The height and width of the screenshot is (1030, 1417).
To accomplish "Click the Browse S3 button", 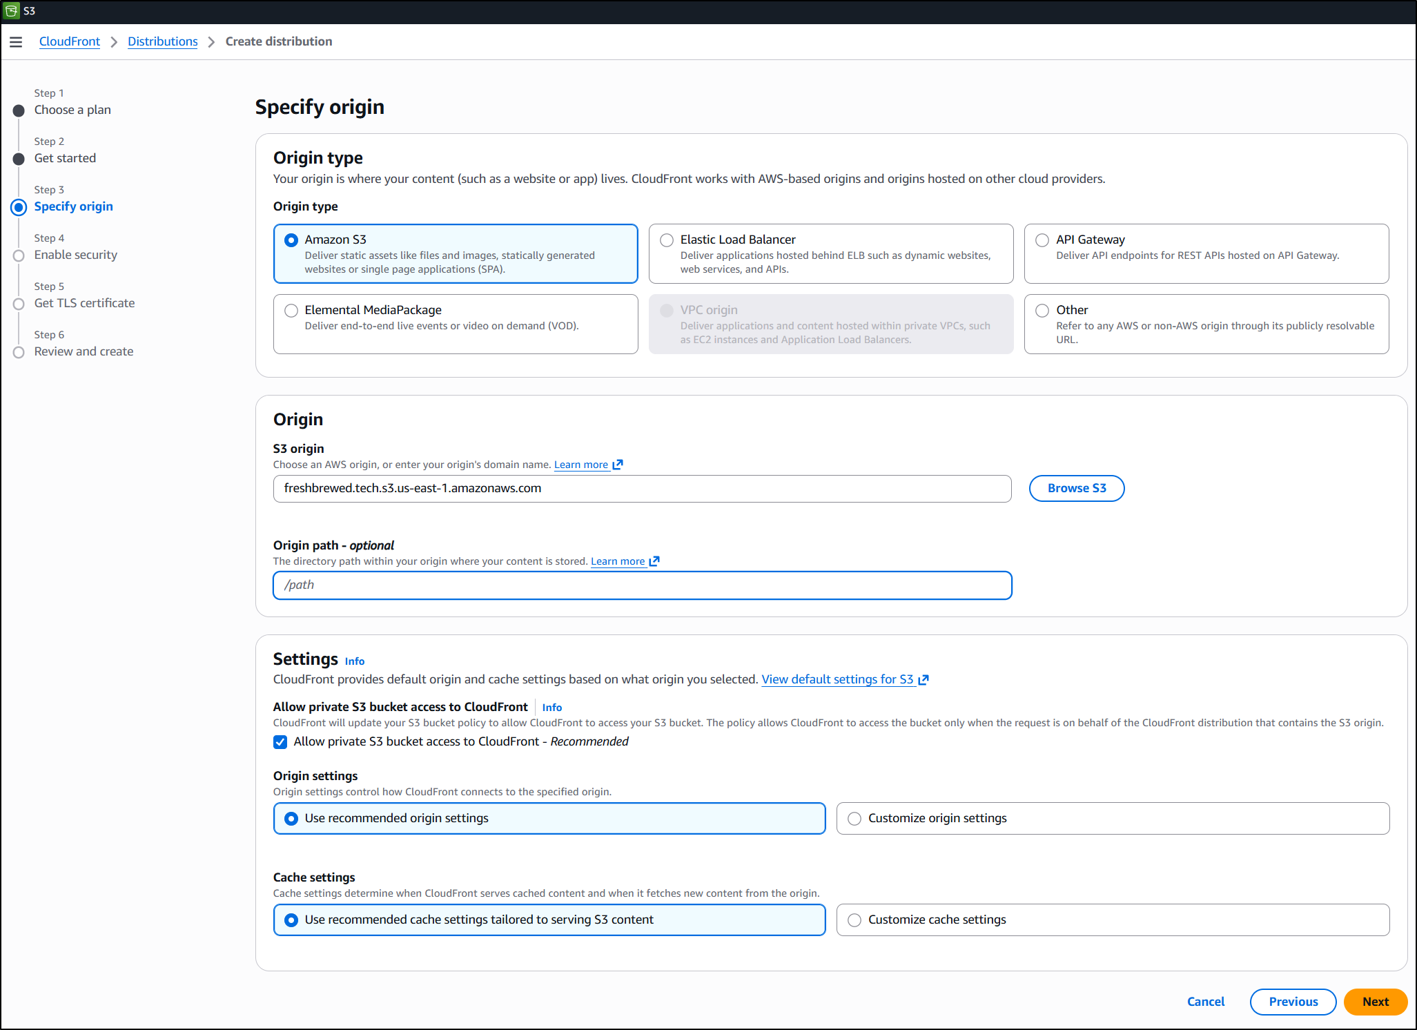I will 1077,488.
